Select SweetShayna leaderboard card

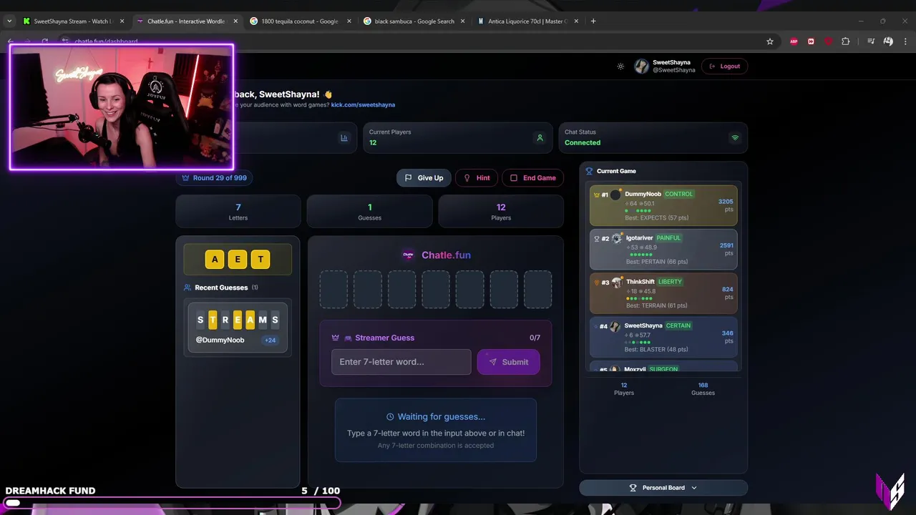(663, 337)
